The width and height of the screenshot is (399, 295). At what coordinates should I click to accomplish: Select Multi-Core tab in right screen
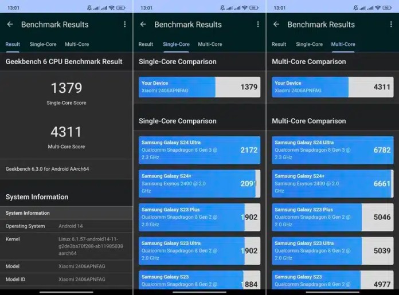343,44
